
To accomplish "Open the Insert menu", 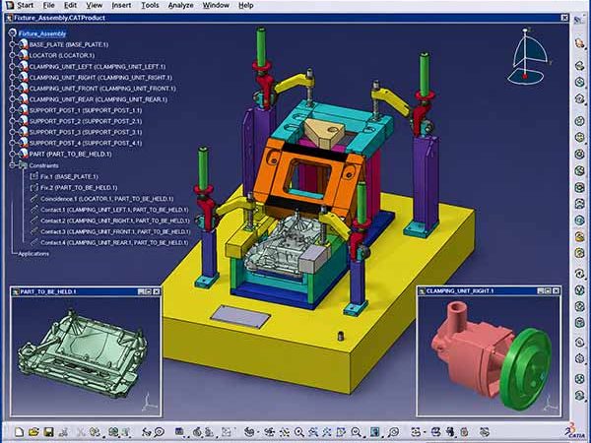I will [121, 5].
